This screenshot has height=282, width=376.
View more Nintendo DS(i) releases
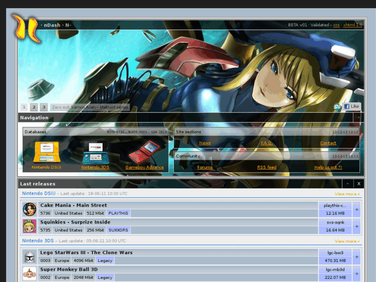(347, 194)
